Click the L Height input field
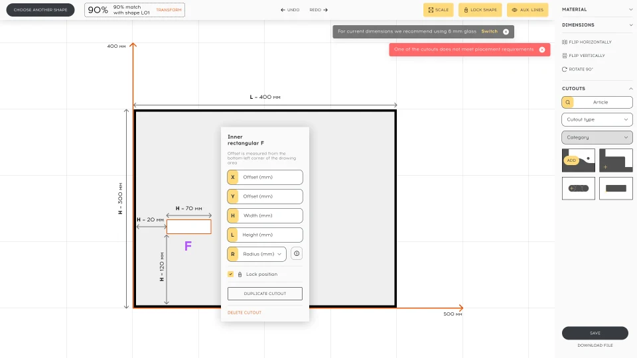The width and height of the screenshot is (637, 358). tap(265, 235)
